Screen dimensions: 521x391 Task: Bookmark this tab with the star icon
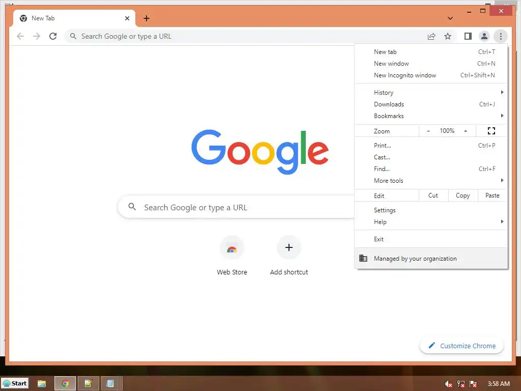click(x=448, y=36)
